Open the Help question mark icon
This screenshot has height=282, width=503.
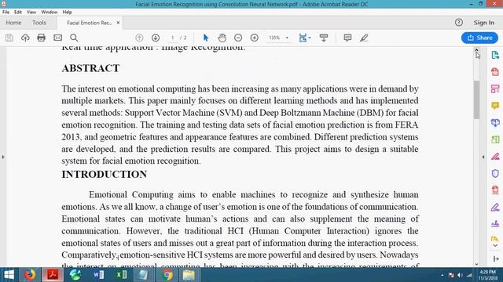[459, 23]
